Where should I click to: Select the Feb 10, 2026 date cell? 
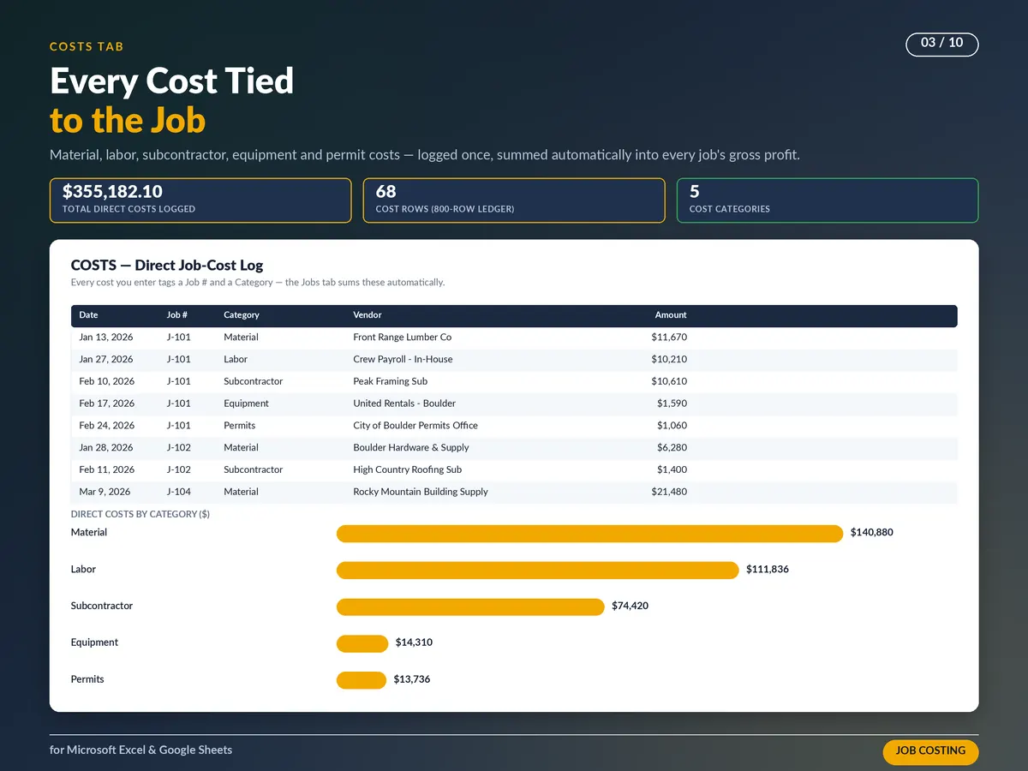[107, 381]
